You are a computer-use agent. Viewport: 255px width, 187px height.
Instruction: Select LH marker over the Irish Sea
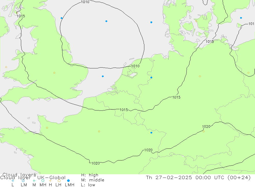click(x=6, y=67)
